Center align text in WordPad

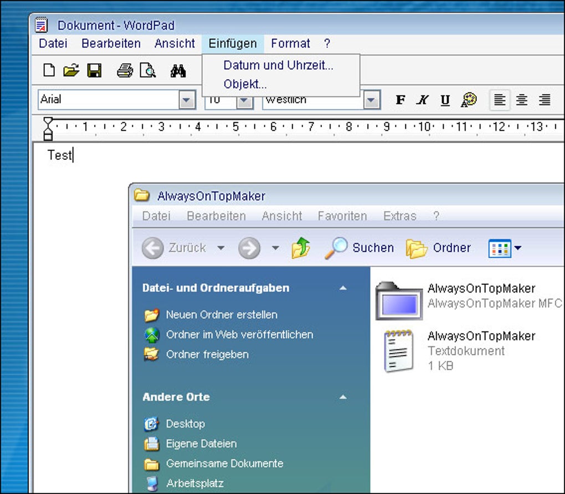[522, 100]
